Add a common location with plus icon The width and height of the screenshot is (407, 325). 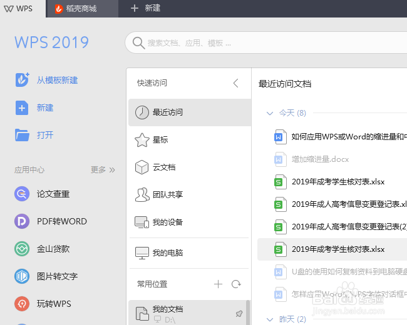tap(218, 284)
